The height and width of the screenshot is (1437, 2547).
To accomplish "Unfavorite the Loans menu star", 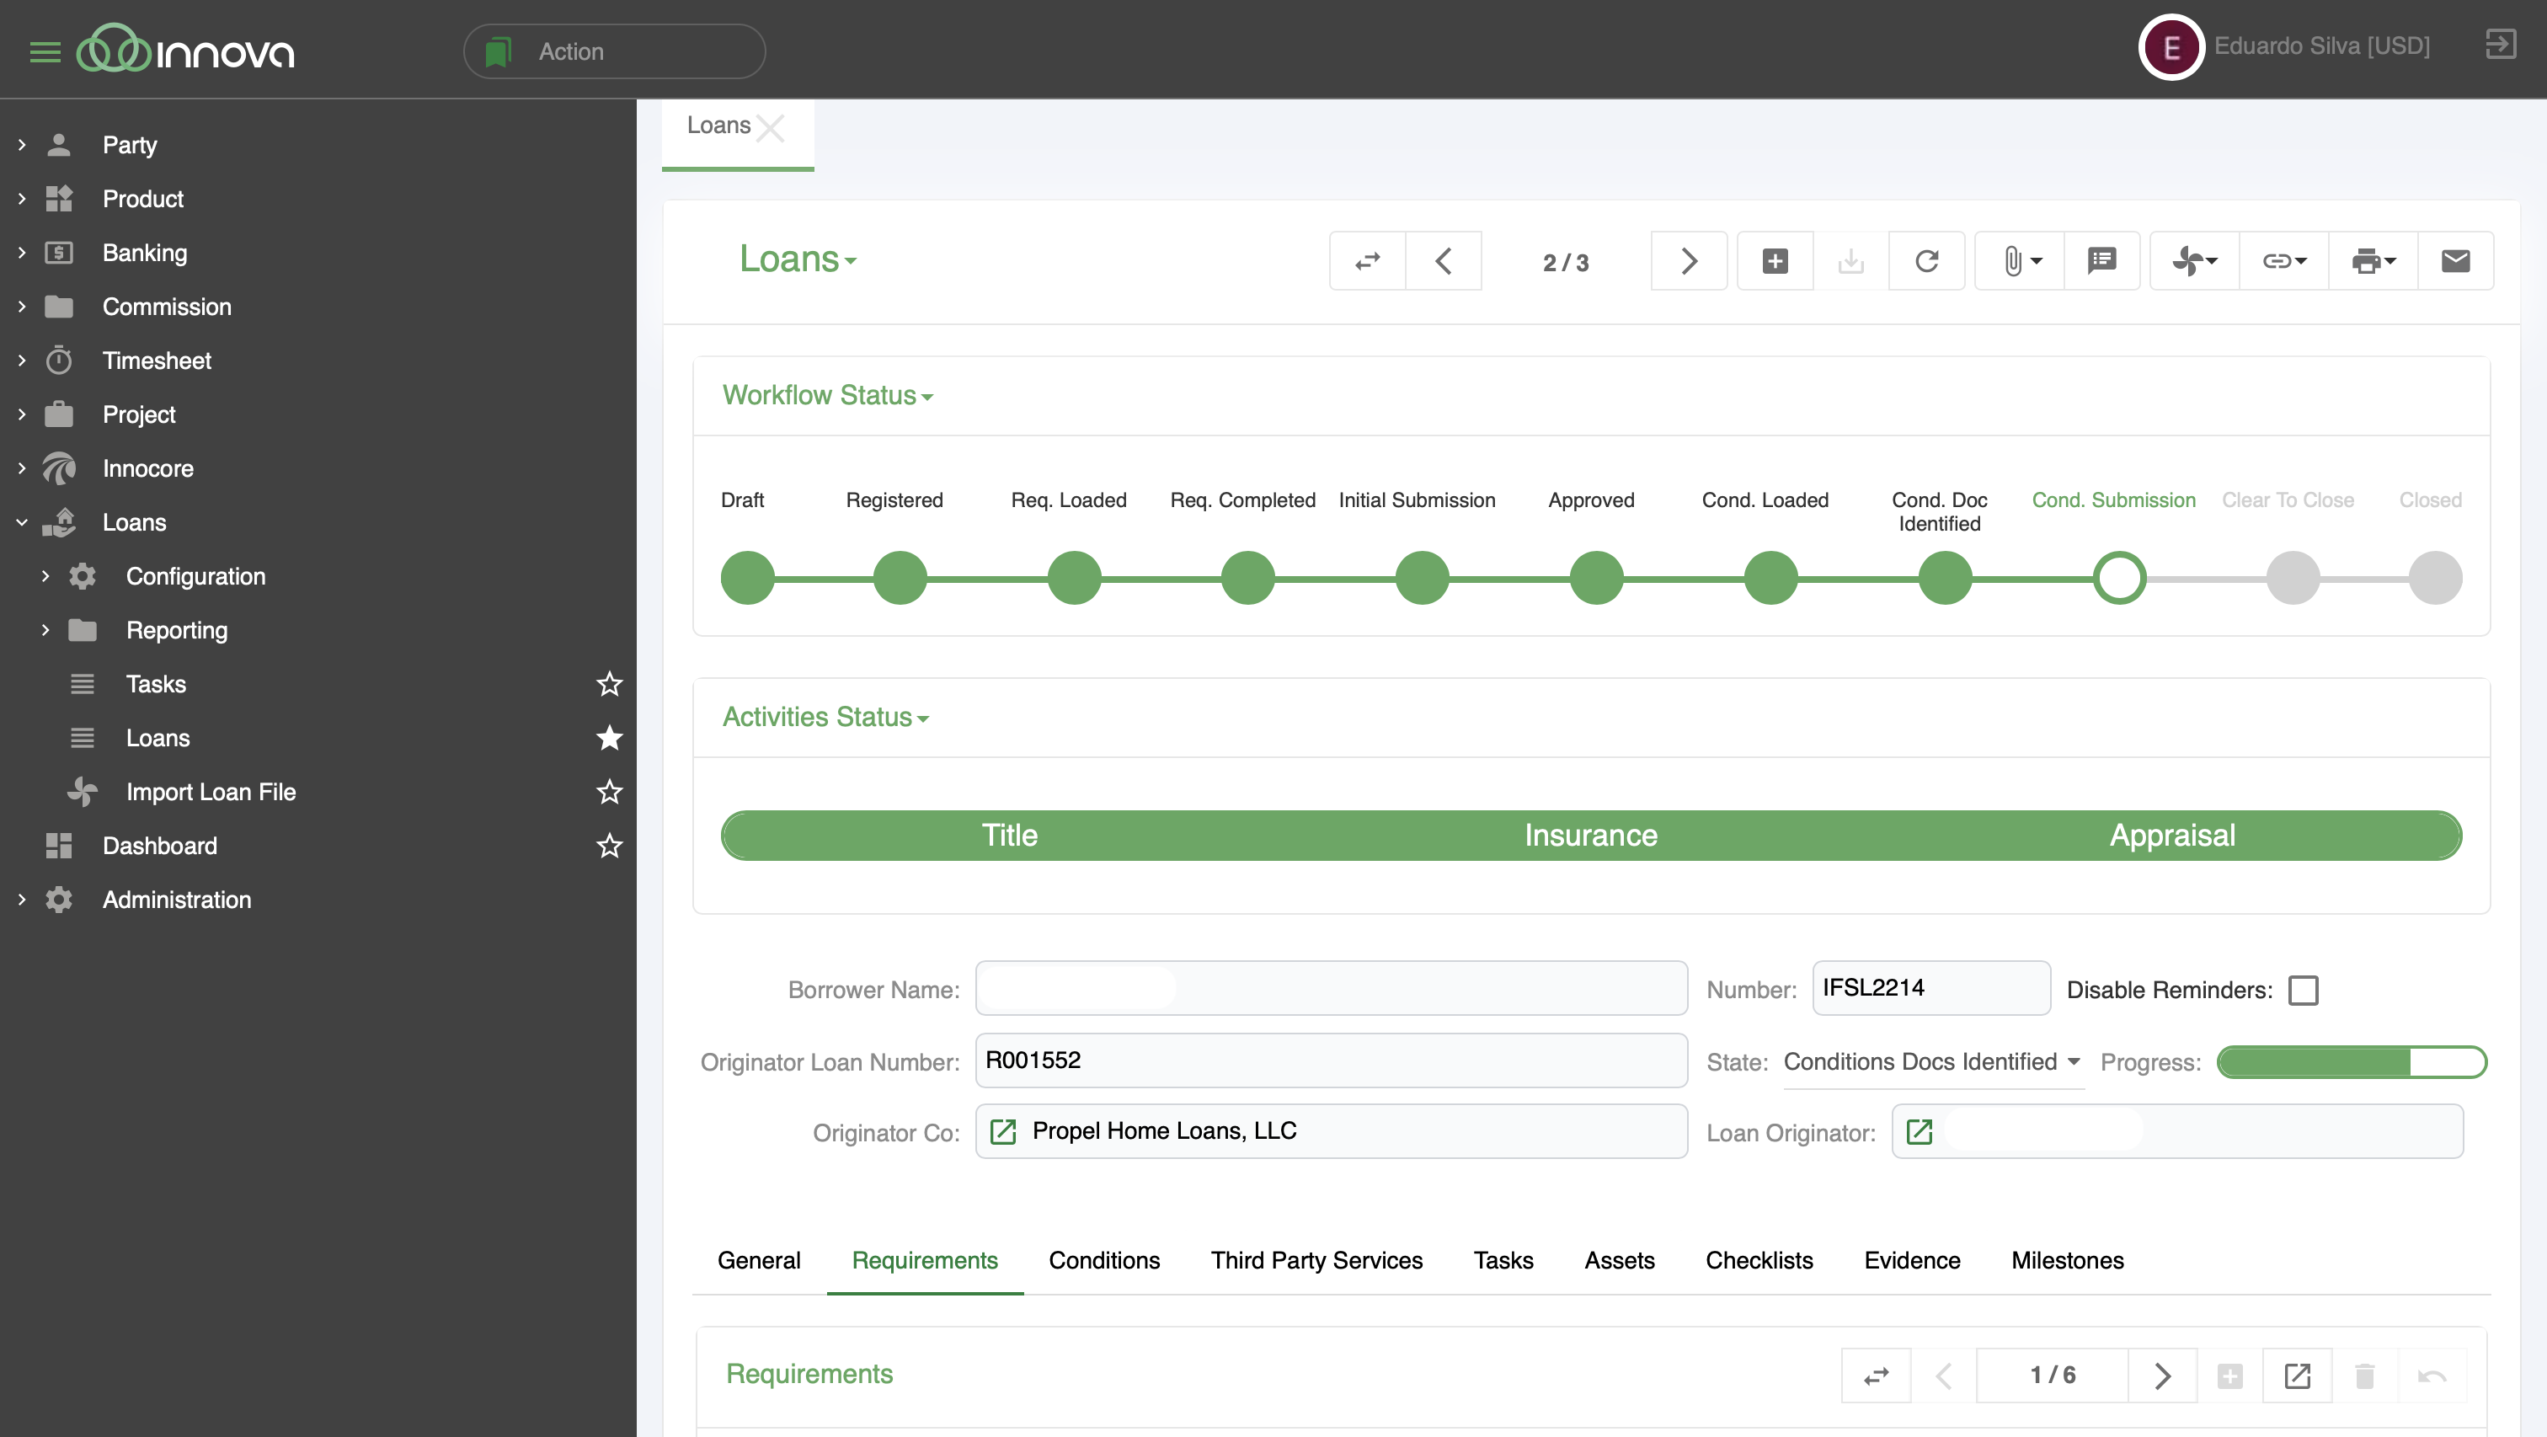I will point(609,738).
